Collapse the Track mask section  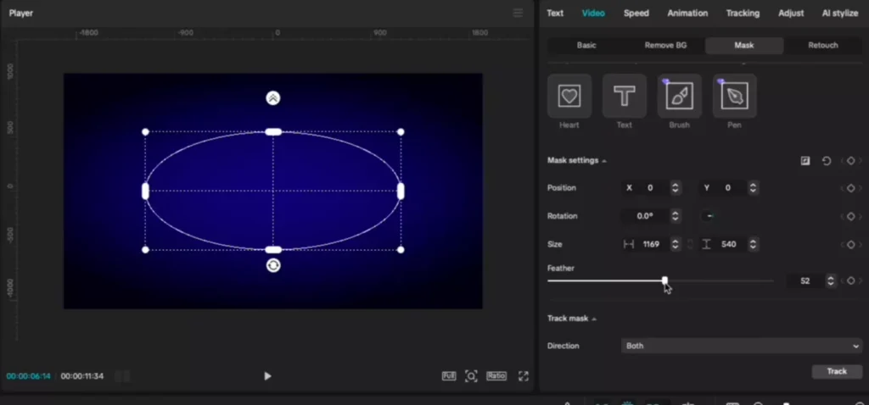(x=594, y=319)
